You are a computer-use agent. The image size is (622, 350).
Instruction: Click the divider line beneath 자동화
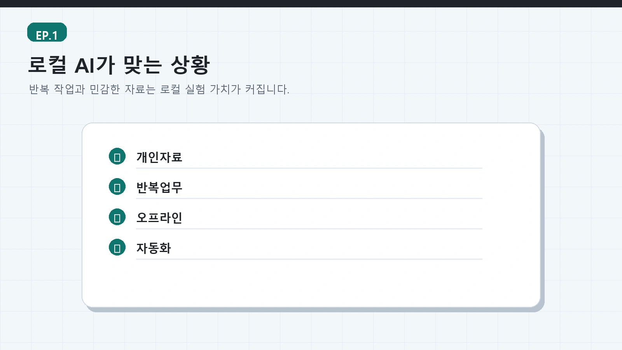tap(309, 259)
